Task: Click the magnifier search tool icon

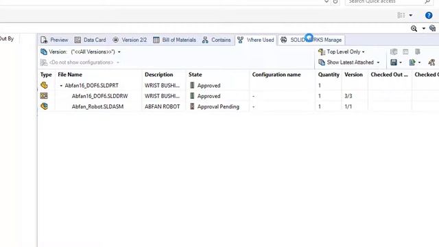Action: pos(414,29)
